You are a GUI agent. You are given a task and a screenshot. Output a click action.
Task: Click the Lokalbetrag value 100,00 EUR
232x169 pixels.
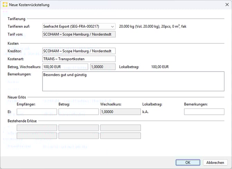pos(160,67)
